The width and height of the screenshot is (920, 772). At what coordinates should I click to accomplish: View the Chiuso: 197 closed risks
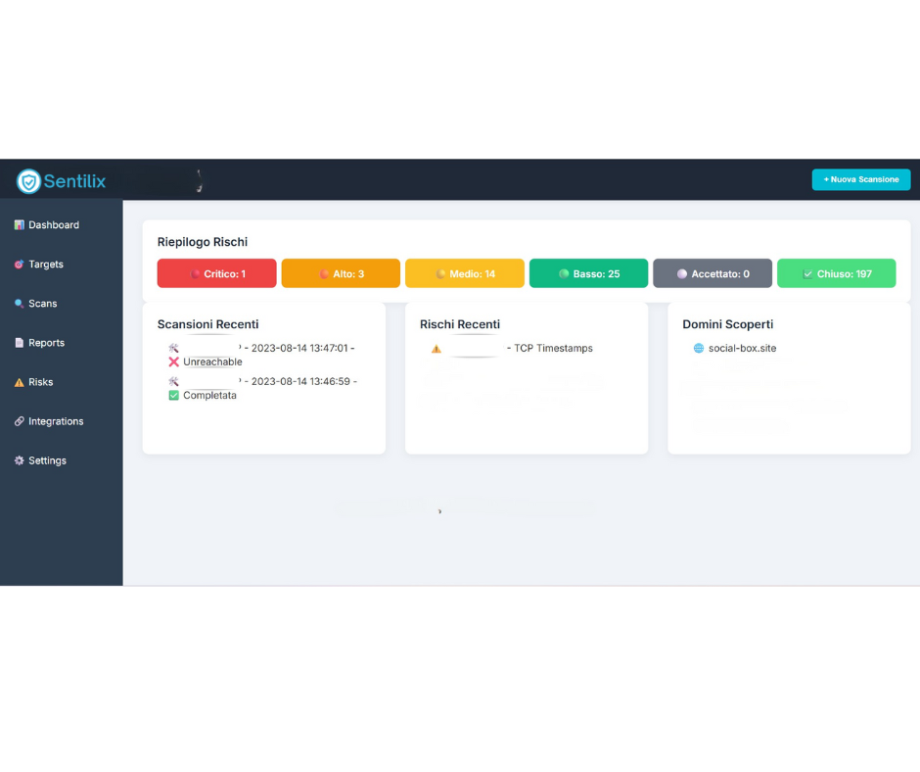pos(836,273)
